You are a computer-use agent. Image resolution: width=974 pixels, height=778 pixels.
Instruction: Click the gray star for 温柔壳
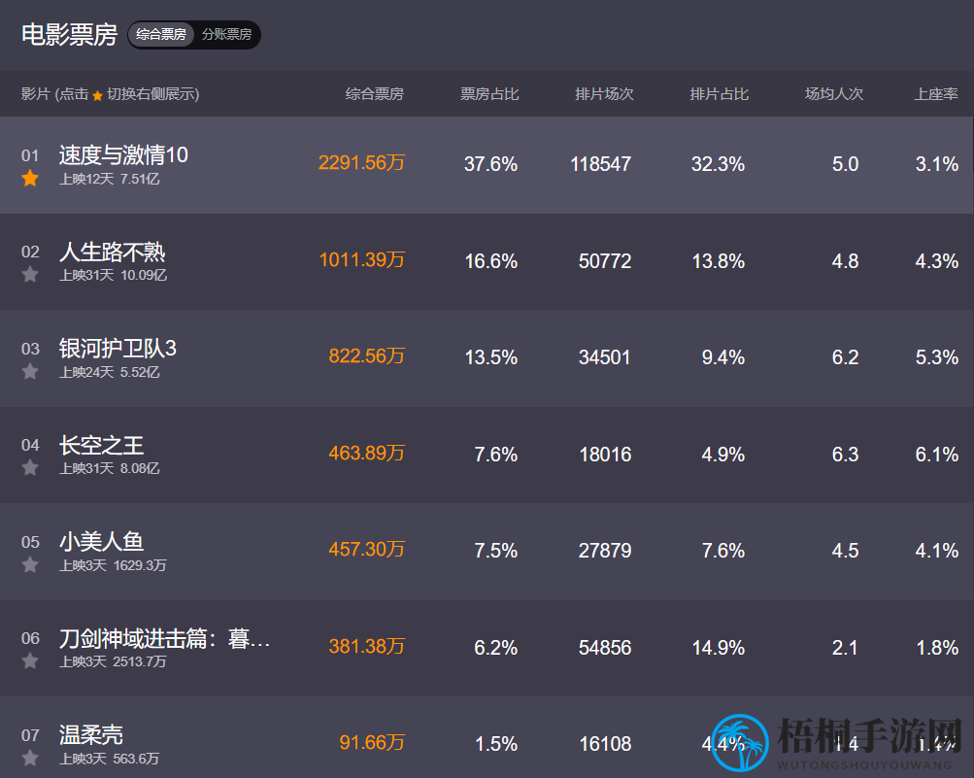click(30, 758)
